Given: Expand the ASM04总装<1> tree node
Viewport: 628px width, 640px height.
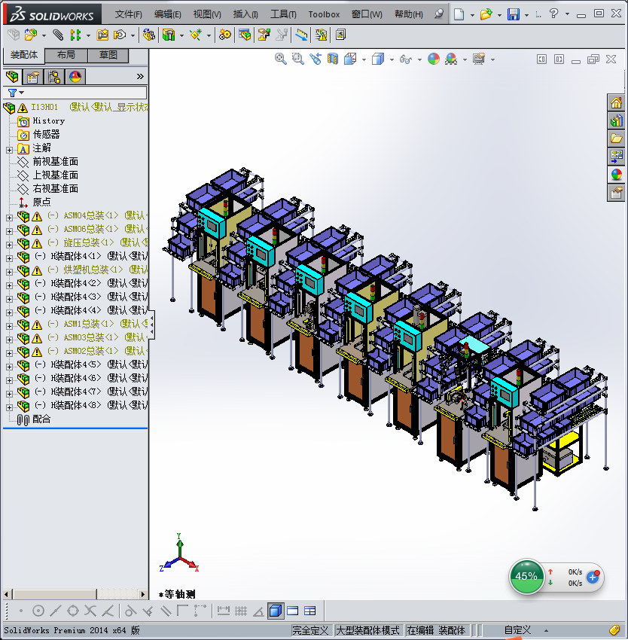Looking at the screenshot, I should click(x=9, y=218).
